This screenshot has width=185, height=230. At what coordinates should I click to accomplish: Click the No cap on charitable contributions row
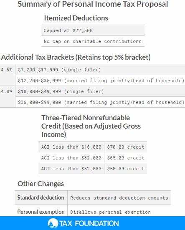point(93,41)
